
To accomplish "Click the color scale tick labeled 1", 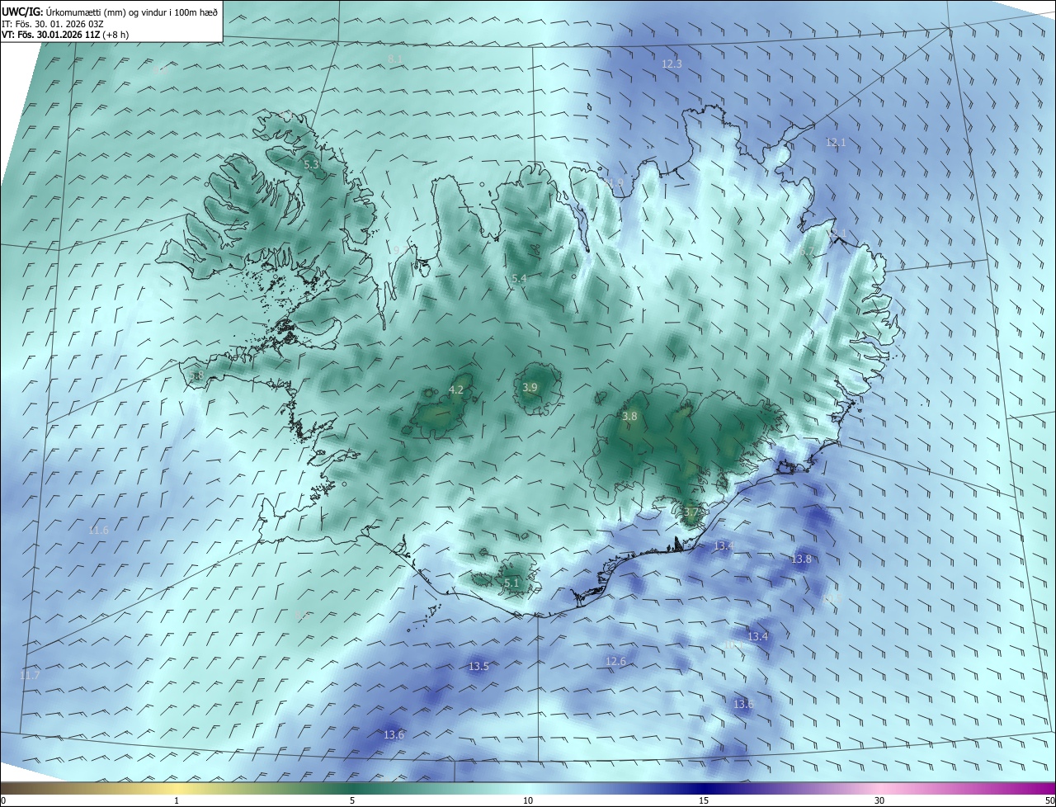I will pos(177,800).
